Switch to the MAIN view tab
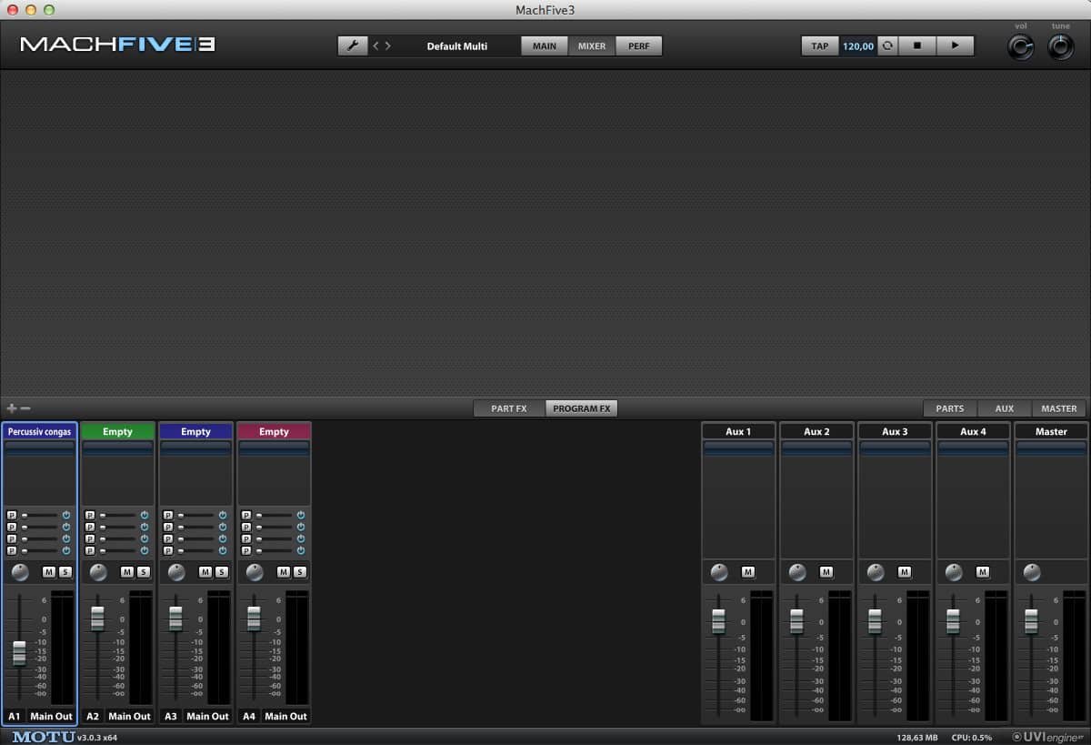This screenshot has width=1091, height=745. pos(545,45)
